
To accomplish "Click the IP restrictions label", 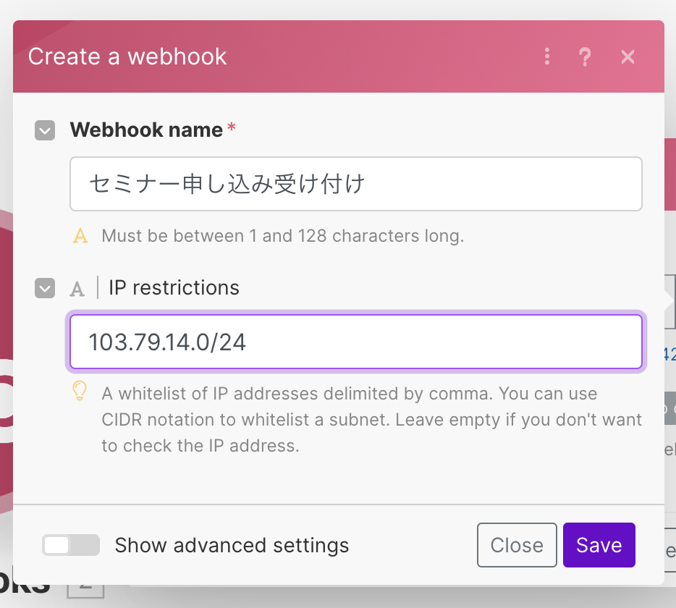I will [174, 287].
